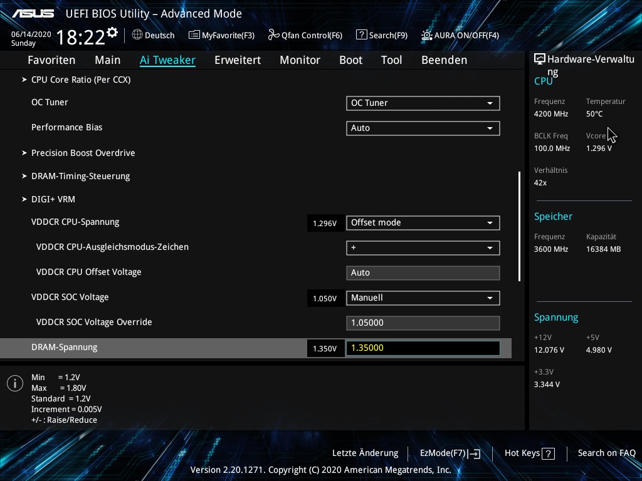Viewport: 642px width, 481px height.
Task: Open the Erweitert tab
Action: pyautogui.click(x=238, y=60)
